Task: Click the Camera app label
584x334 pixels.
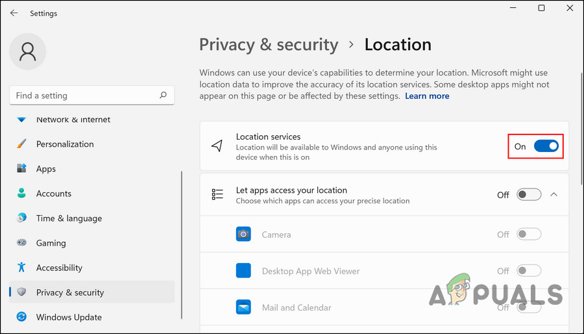Action: coord(276,235)
